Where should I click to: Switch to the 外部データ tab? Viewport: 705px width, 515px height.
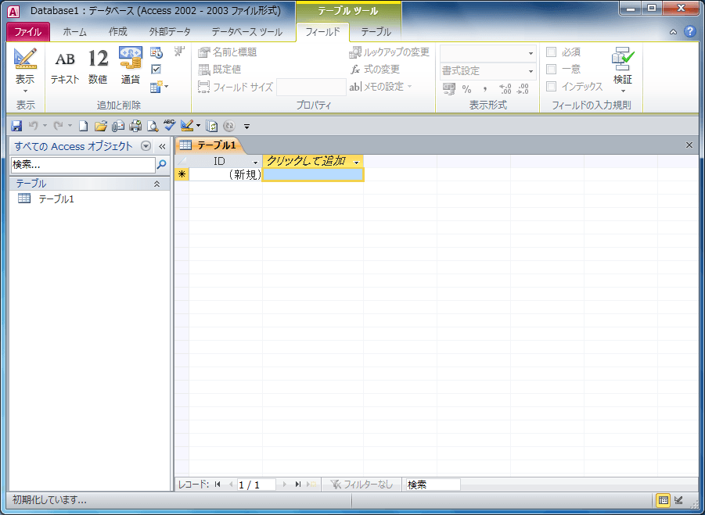coord(170,32)
